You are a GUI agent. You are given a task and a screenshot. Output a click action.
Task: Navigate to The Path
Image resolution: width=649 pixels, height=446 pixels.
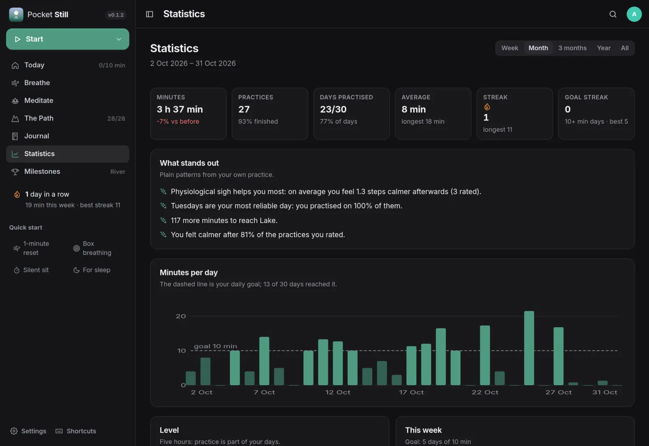[68, 118]
